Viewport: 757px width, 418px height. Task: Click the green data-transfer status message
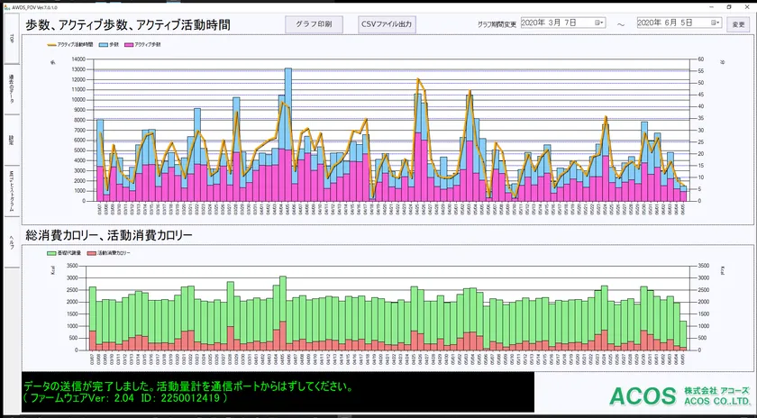click(x=187, y=391)
